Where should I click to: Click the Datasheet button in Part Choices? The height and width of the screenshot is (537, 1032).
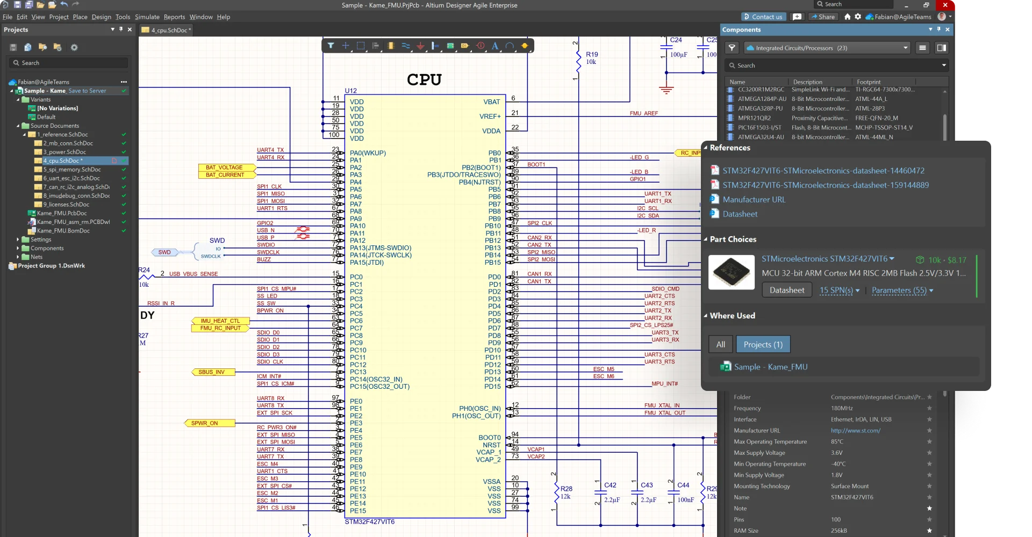tap(787, 290)
